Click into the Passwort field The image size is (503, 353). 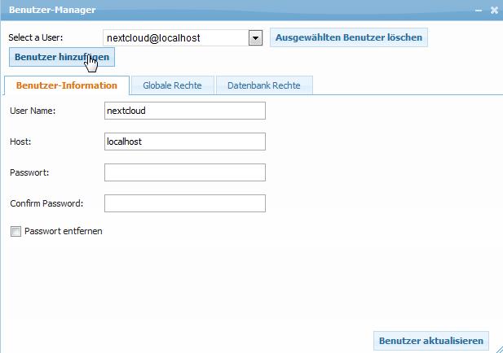pos(185,172)
